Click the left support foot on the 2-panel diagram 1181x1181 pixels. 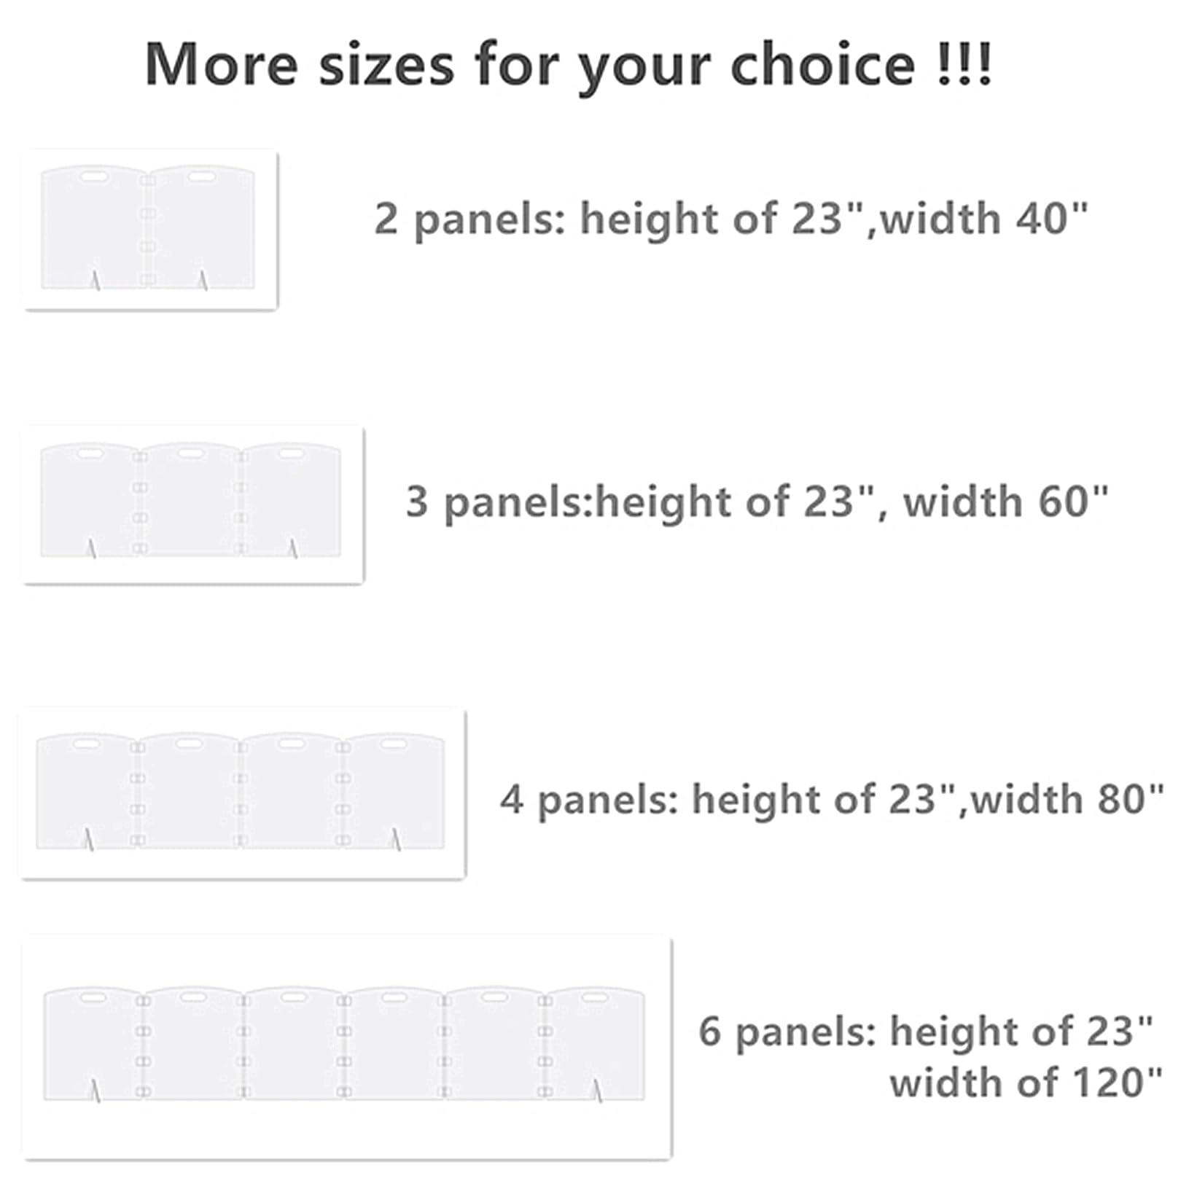(95, 280)
